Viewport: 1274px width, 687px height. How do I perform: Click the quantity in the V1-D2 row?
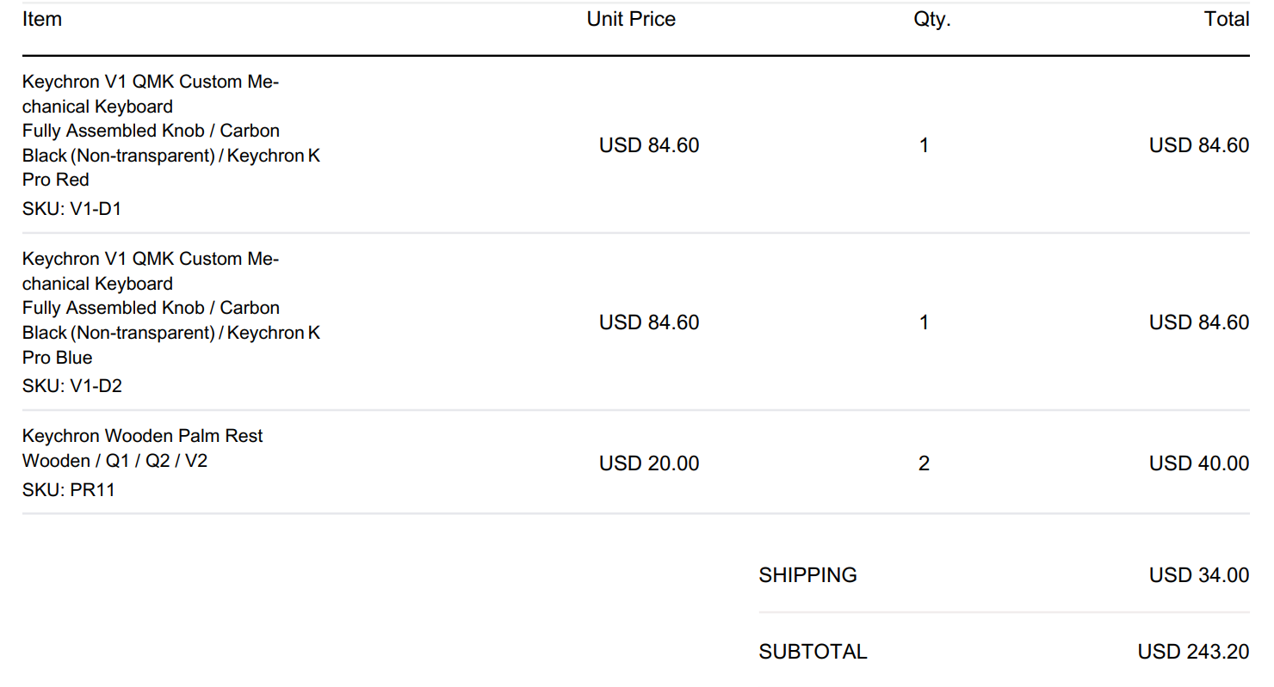tap(924, 322)
